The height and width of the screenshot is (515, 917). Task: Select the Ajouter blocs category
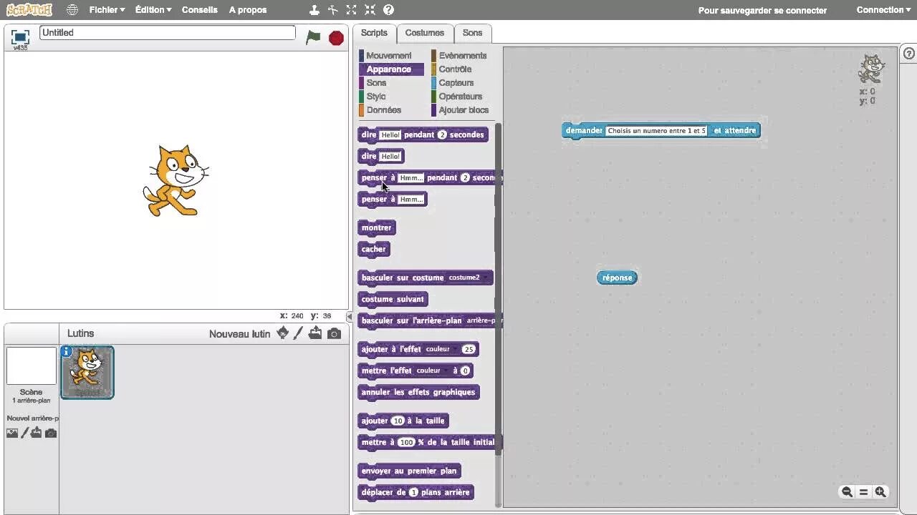coord(463,110)
